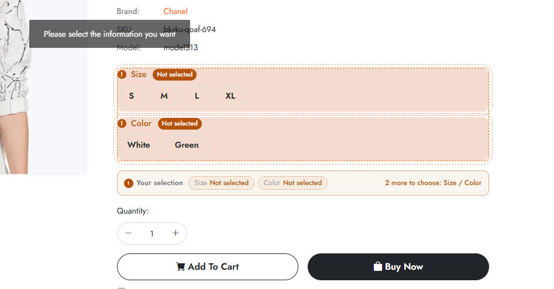Image resolution: width=554 pixels, height=289 pixels.
Task: Click the Color Not selected badge
Action: click(180, 123)
